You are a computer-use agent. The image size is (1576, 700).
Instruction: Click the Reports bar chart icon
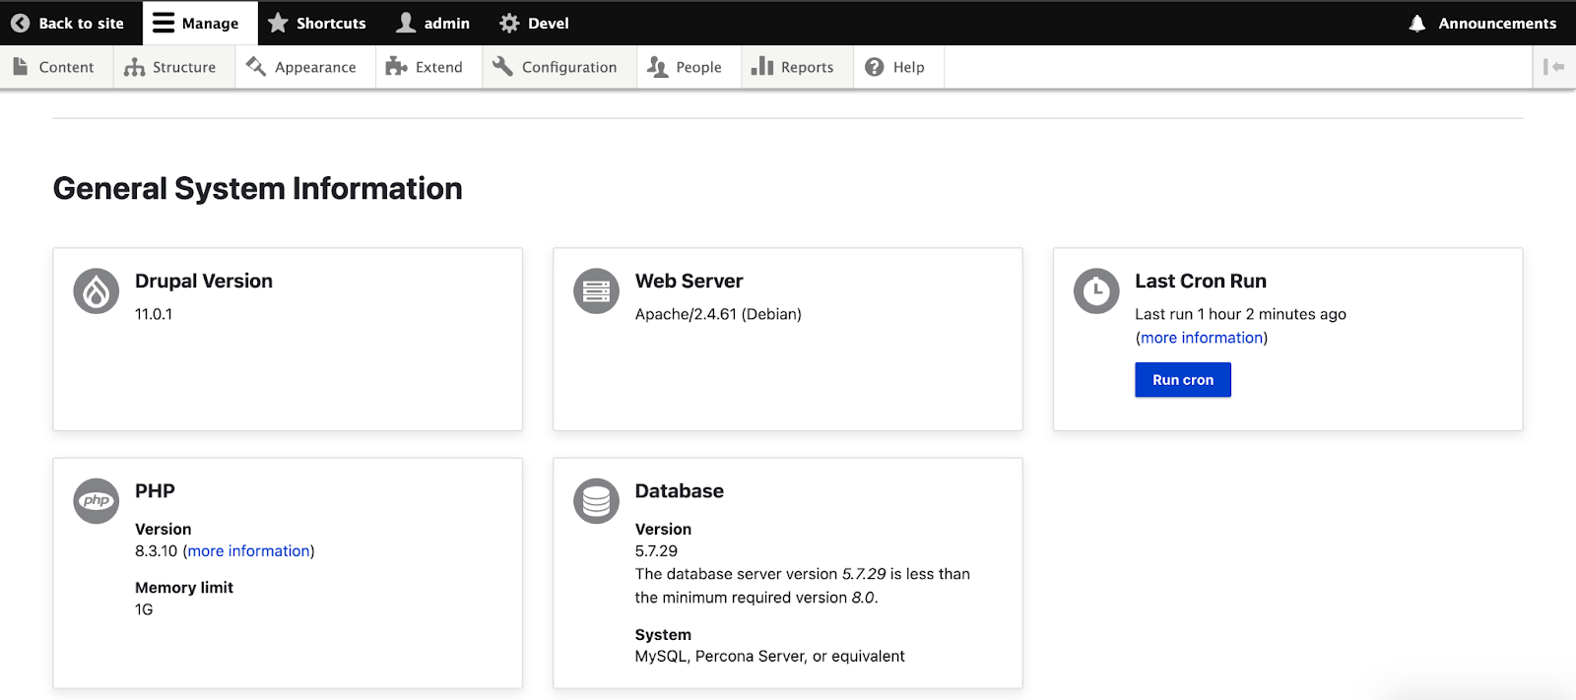[762, 66]
